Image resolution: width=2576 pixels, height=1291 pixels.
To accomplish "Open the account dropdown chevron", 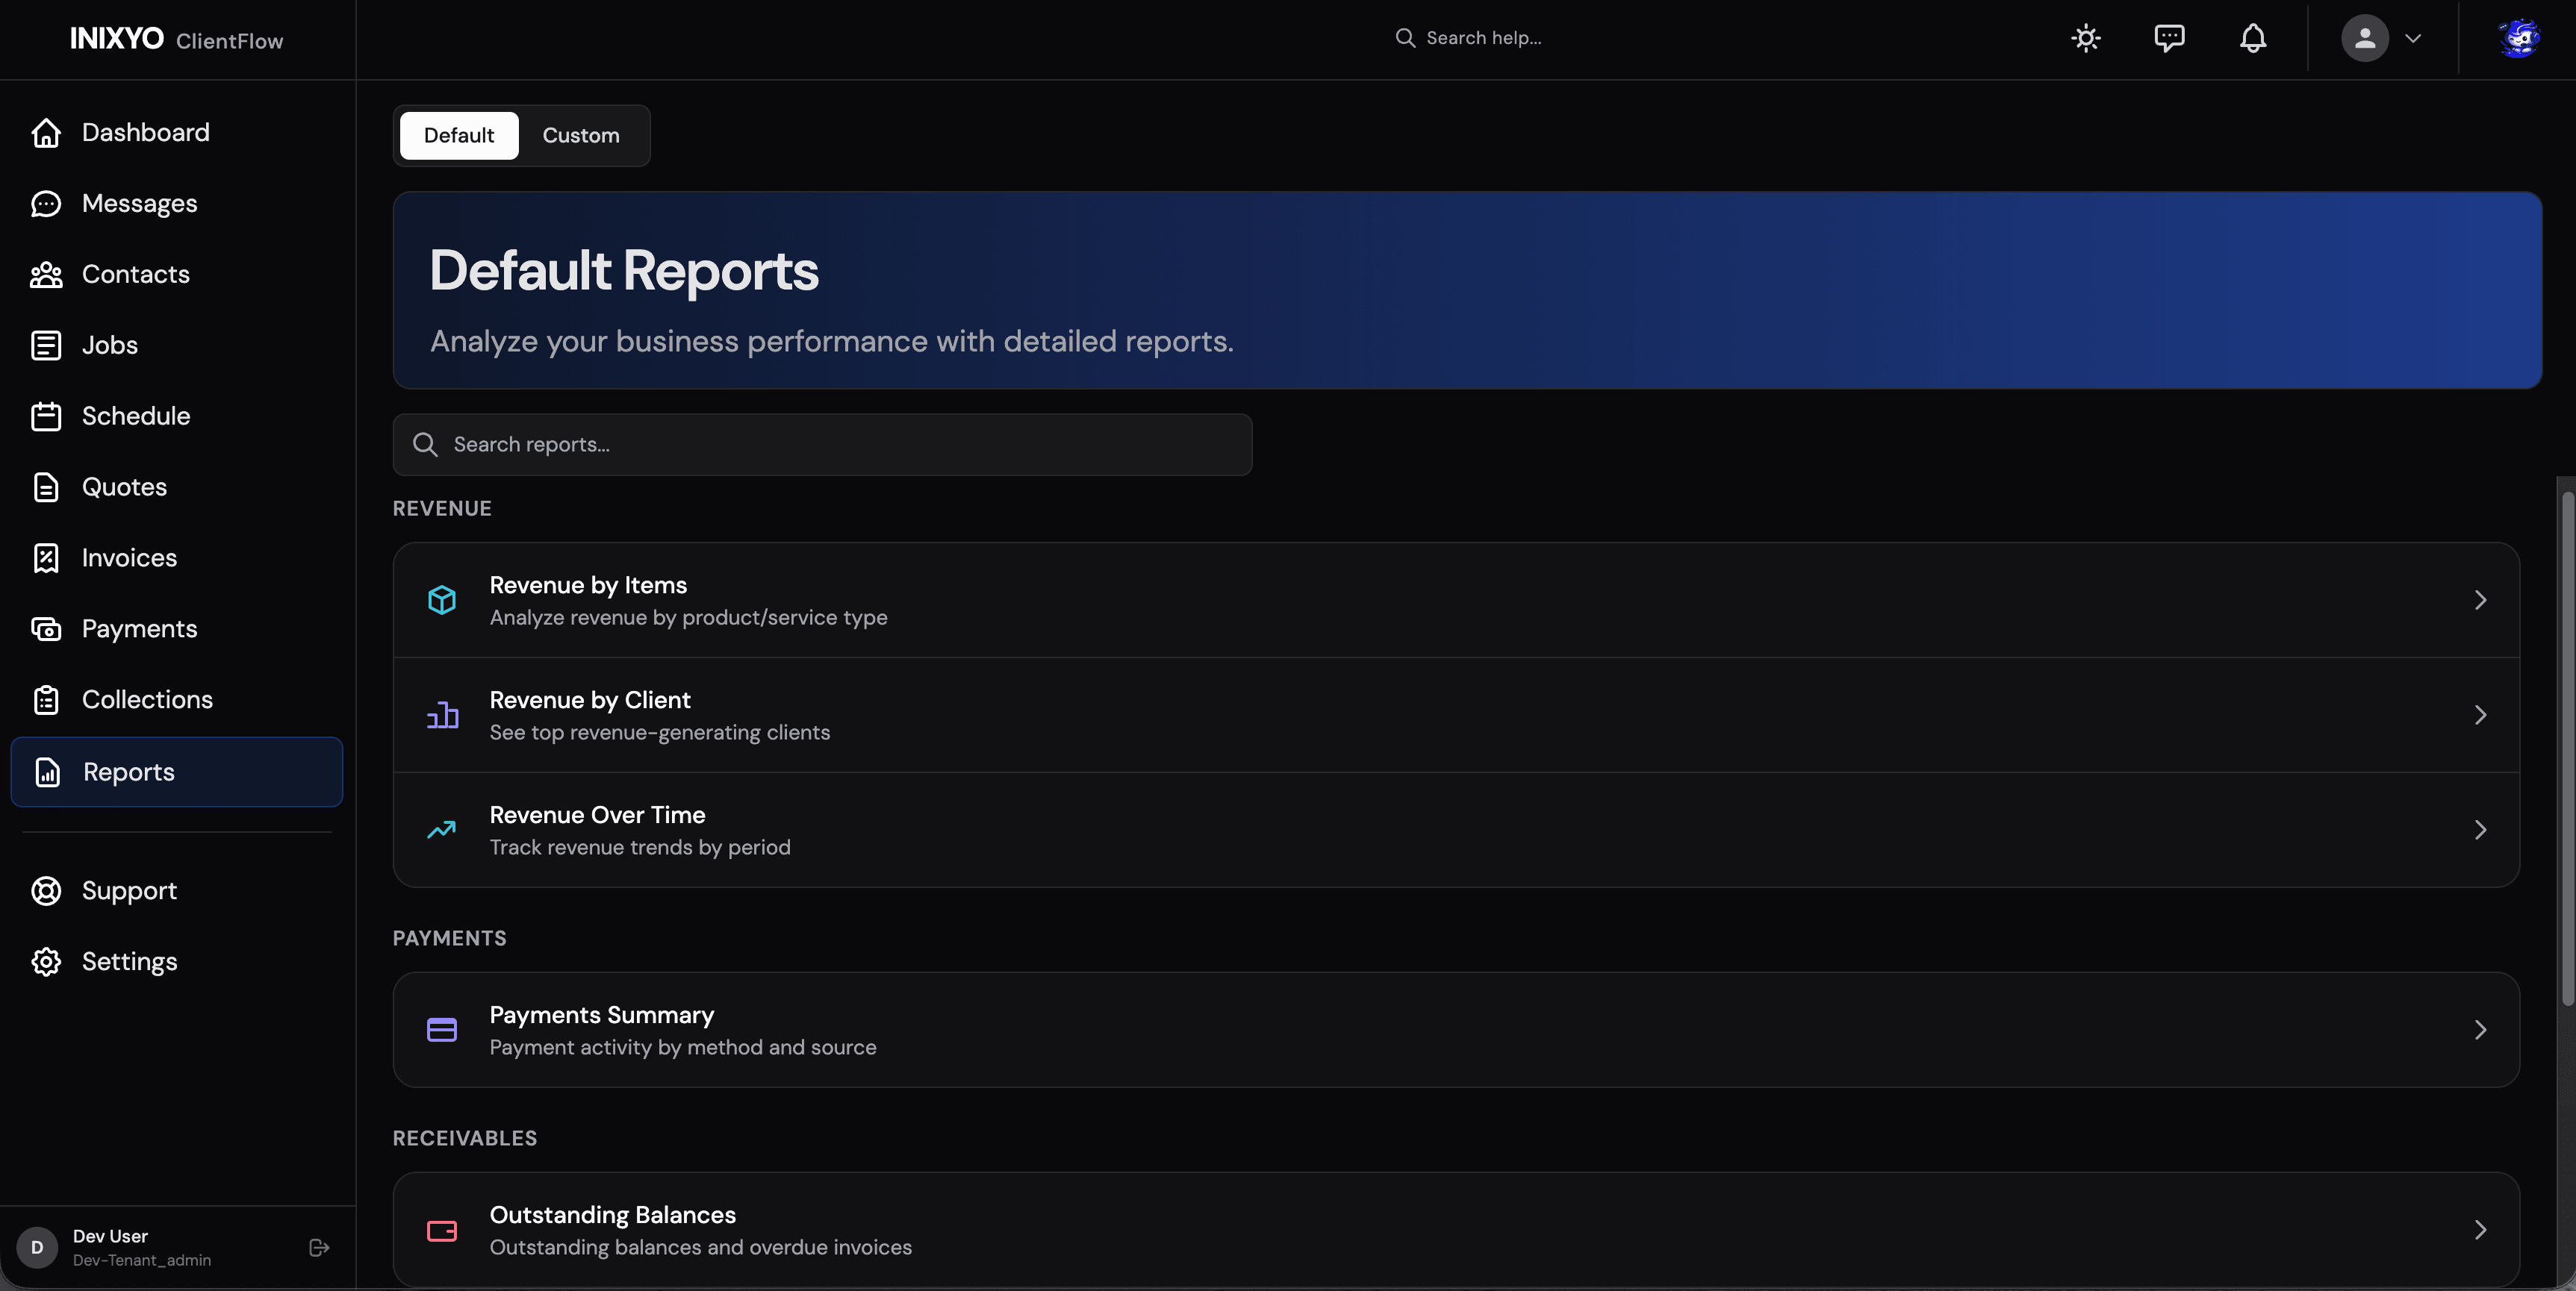I will coord(2415,38).
